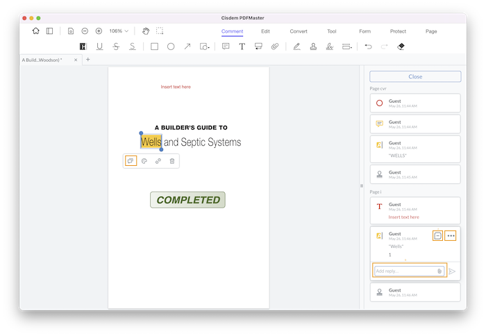Delete the highlight with trash icon
Screen dimensions: 486x336
pyautogui.click(x=172, y=161)
